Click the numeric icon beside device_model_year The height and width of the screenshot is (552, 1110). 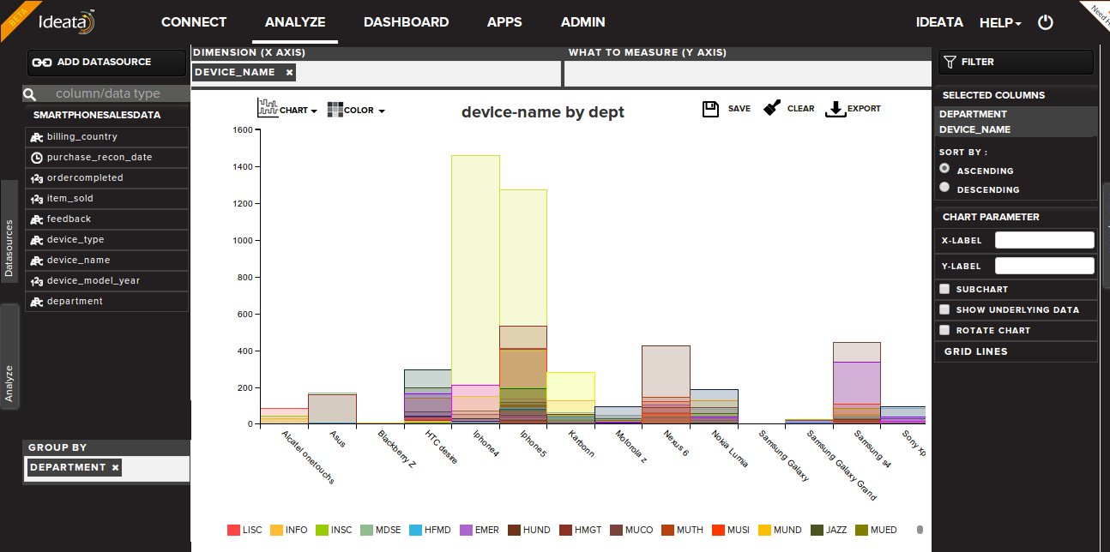(36, 281)
